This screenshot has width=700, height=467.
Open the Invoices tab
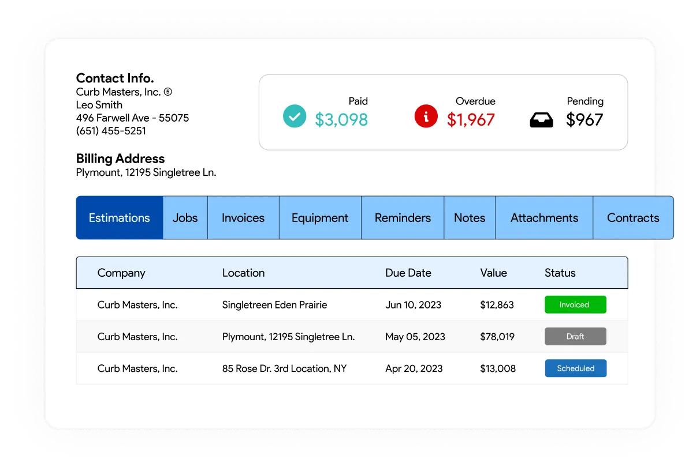click(x=243, y=218)
